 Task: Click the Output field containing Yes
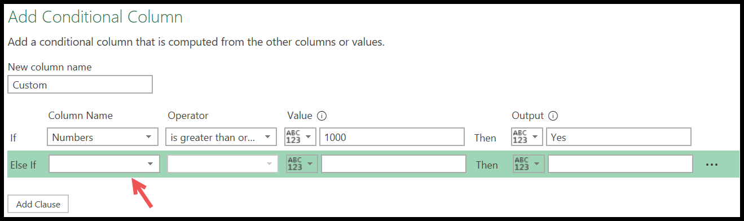click(619, 137)
